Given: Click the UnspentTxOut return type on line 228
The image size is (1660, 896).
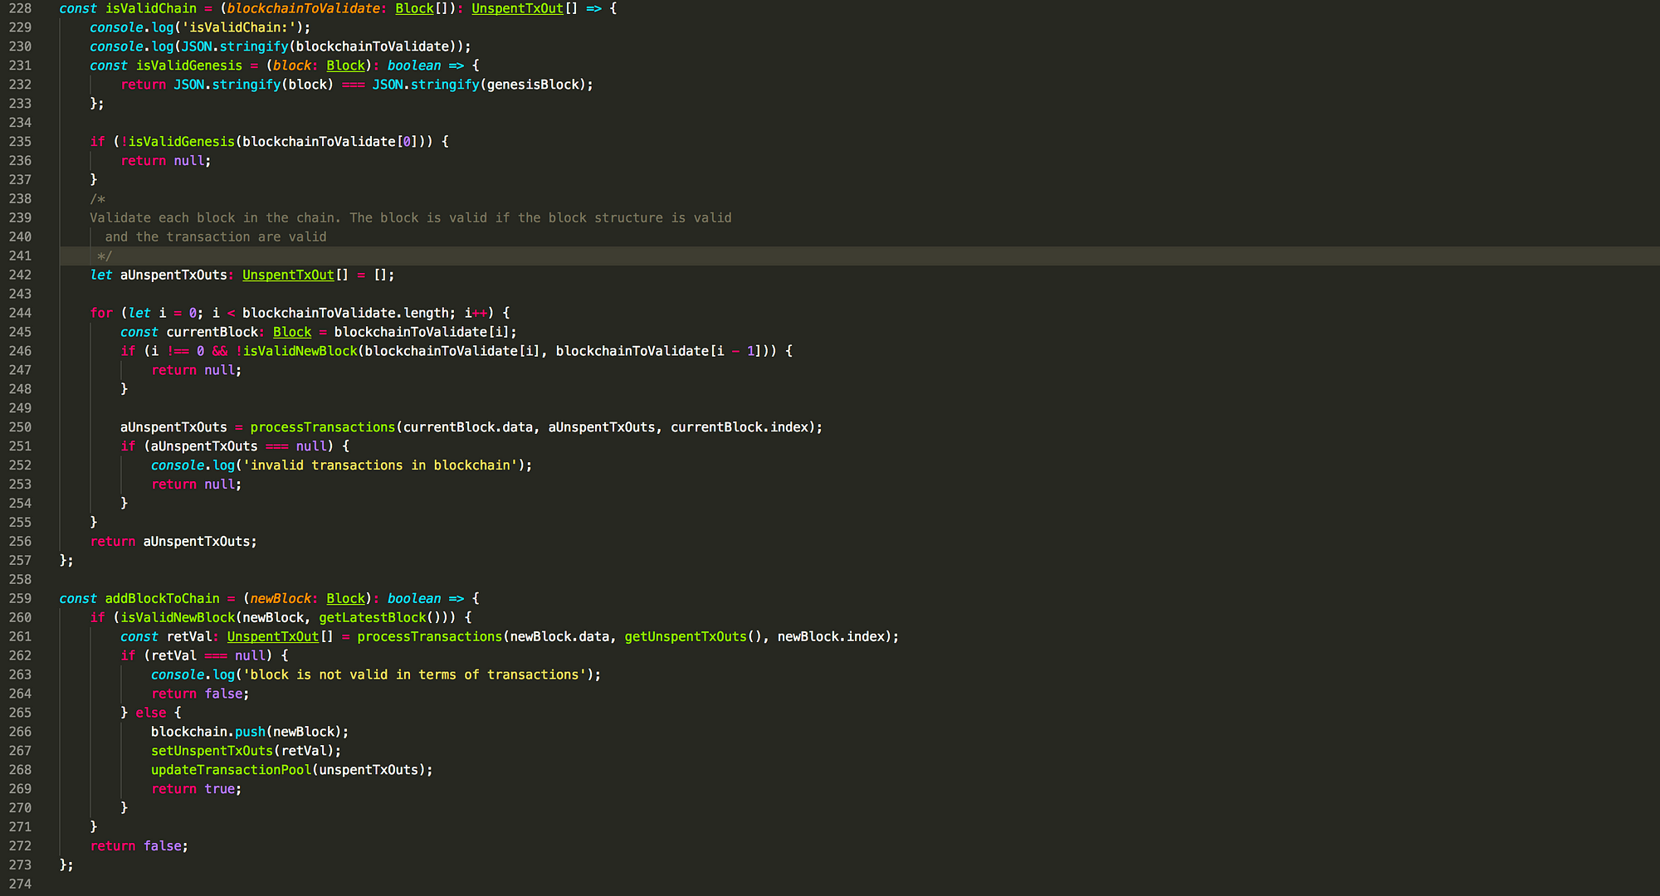Looking at the screenshot, I should (517, 8).
